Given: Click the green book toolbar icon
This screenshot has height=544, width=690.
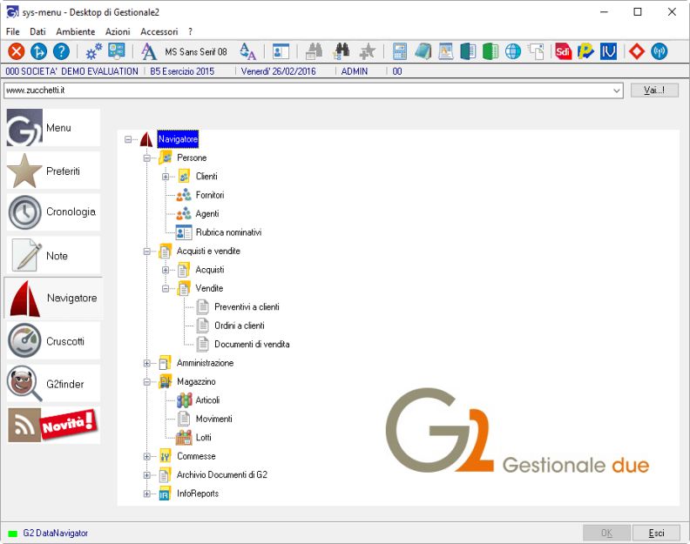Looking at the screenshot, I should coord(490,52).
